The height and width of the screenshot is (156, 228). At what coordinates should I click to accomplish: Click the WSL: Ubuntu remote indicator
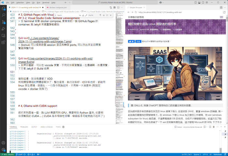[8, 154]
